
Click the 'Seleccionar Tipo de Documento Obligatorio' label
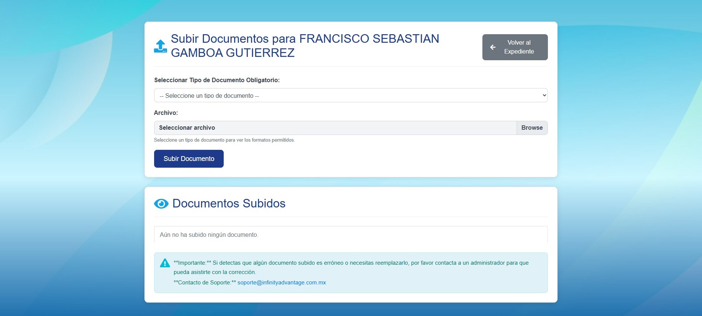[217, 80]
